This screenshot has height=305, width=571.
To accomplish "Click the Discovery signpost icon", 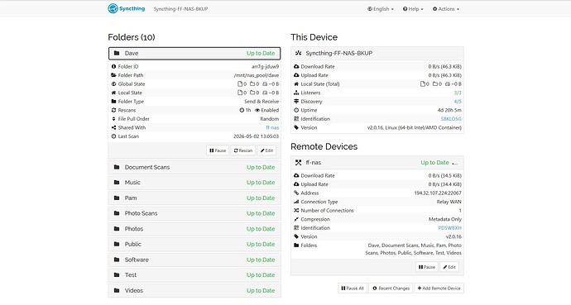I will 296,102.
